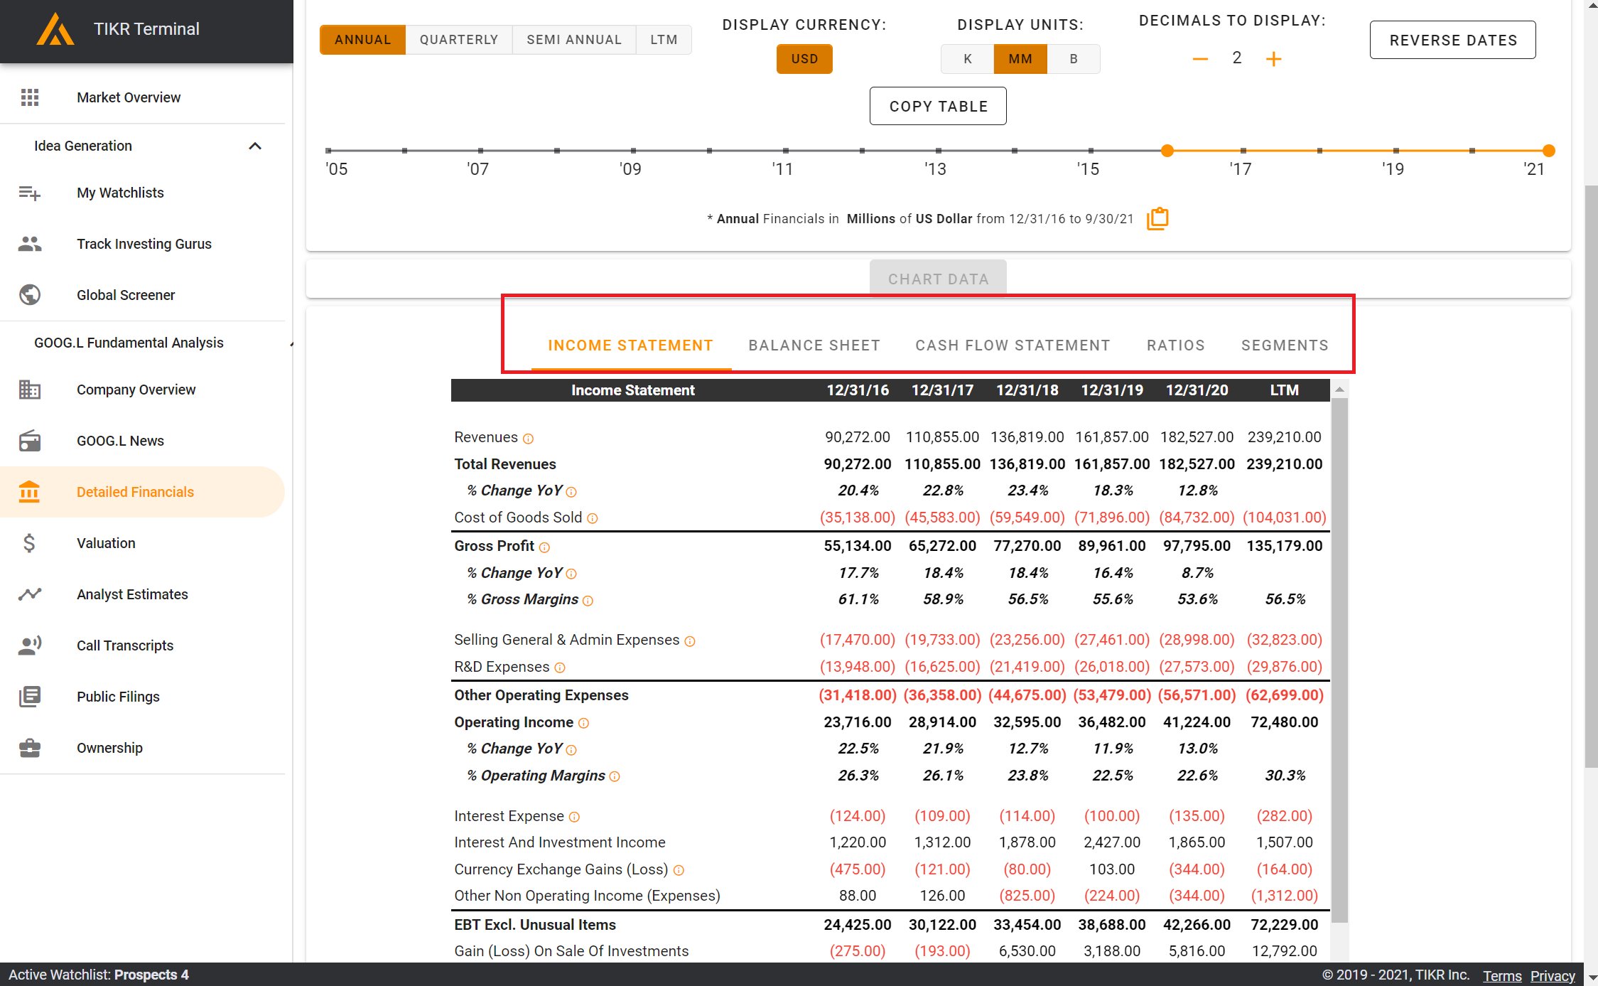Click the EBT Excl. Unusual Items row label
Screen dimensions: 1598x986
[x=535, y=925]
